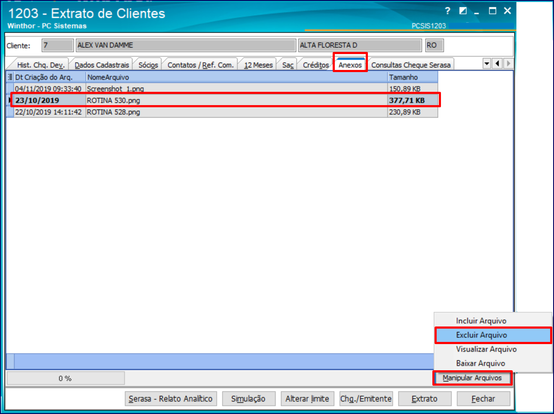Switch to the Hist. Chq. Dev. tab
This screenshot has width=554, height=414.
click(x=41, y=65)
